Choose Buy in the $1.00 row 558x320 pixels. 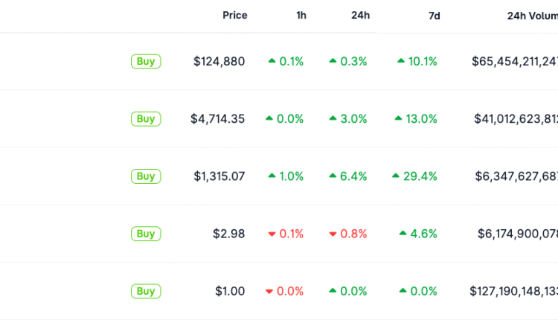pyautogui.click(x=146, y=291)
